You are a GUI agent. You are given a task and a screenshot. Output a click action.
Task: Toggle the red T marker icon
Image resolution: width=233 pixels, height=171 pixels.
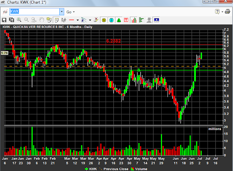click(x=126, y=20)
